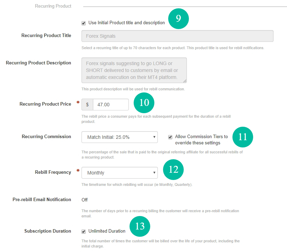The height and width of the screenshot is (252, 287).
Task: Uncheck Use Initial Product title and description
Action: tap(84, 22)
